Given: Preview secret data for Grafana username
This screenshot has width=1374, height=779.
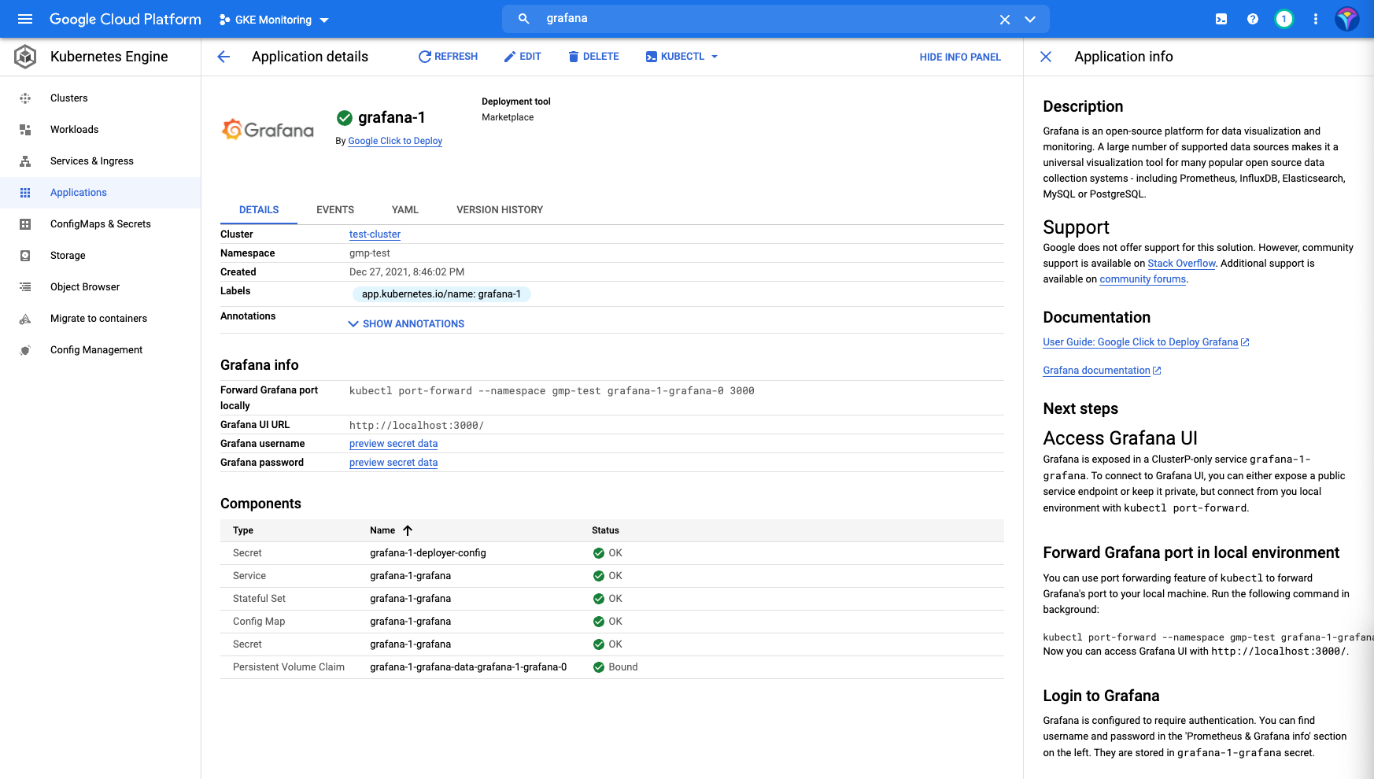Looking at the screenshot, I should [393, 444].
